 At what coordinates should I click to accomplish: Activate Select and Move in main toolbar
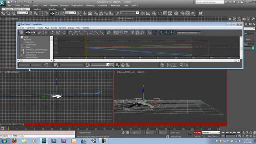click(52, 13)
